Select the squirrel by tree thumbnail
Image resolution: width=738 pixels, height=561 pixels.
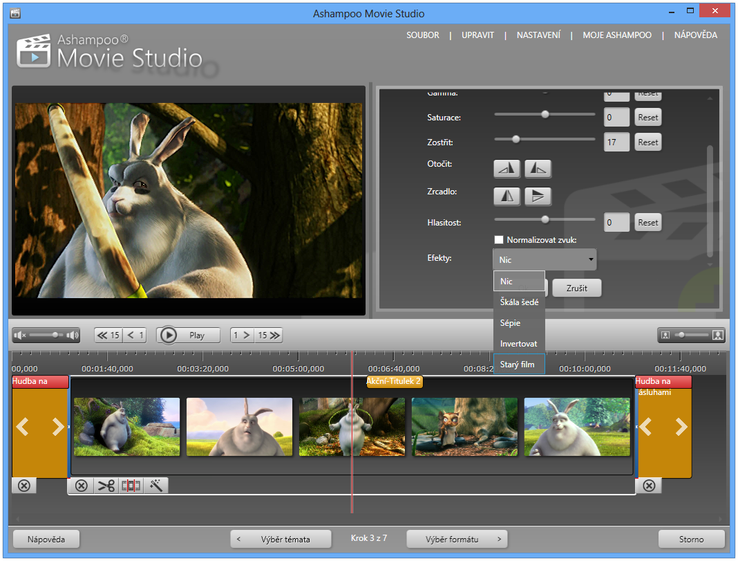pos(464,427)
